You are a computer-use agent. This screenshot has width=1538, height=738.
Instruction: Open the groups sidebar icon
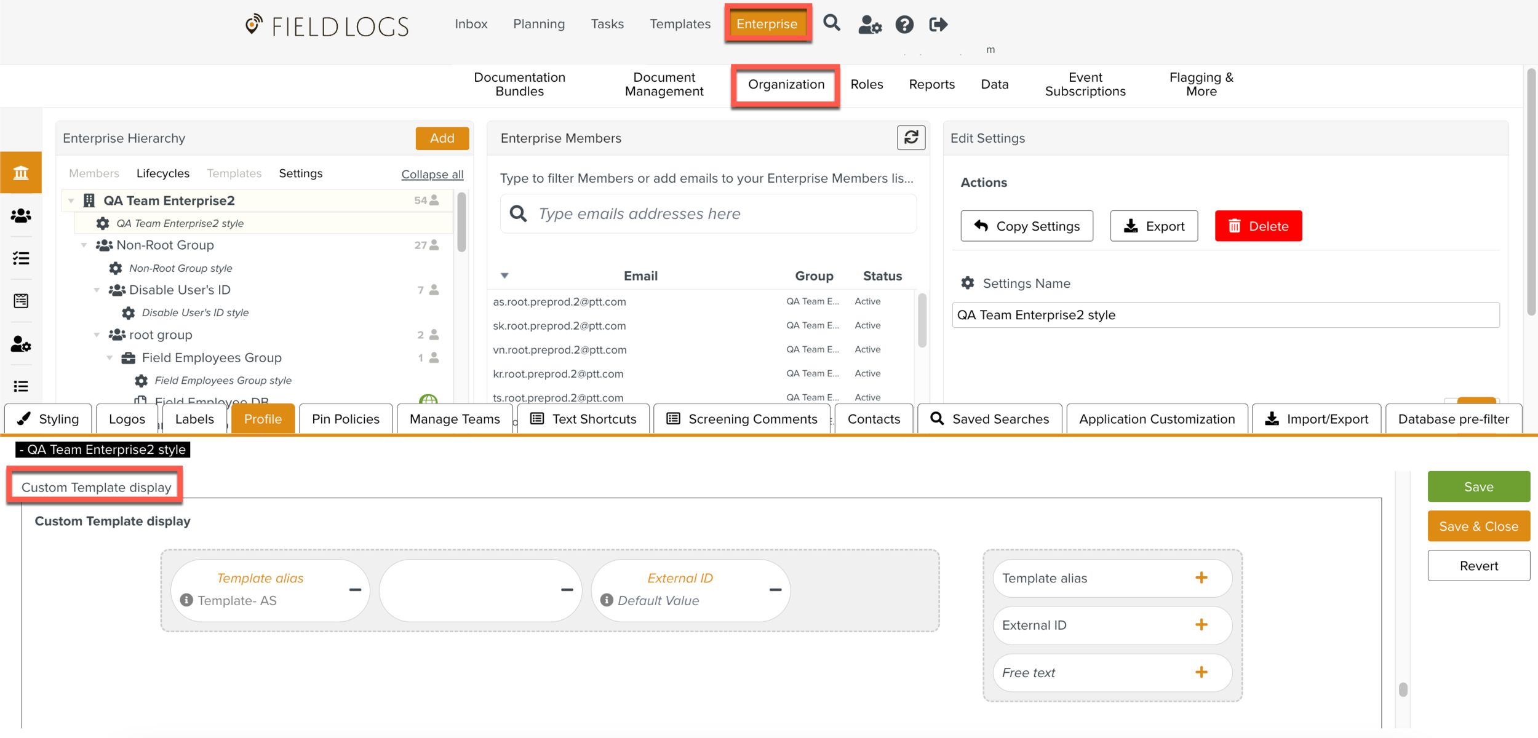tap(21, 216)
